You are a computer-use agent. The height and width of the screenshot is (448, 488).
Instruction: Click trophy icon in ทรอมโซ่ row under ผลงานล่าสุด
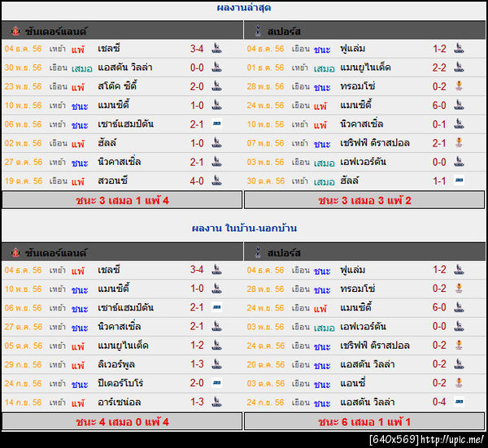459,86
